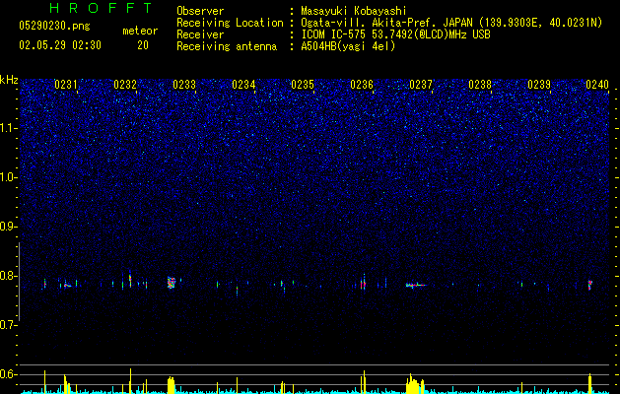Click the 0.6 frequency axis label
The width and height of the screenshot is (620, 394).
click(x=8, y=374)
